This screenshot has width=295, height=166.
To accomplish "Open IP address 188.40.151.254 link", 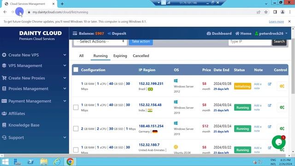I will coord(151,126).
